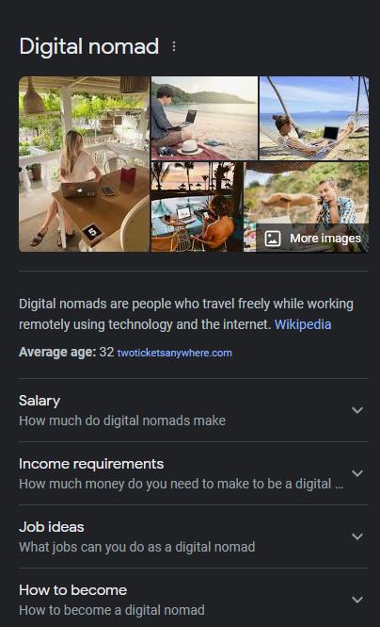Viewport: 380px width, 627px height.
Task: Open the three-dot menu beside Digital nomad
Action: (174, 46)
